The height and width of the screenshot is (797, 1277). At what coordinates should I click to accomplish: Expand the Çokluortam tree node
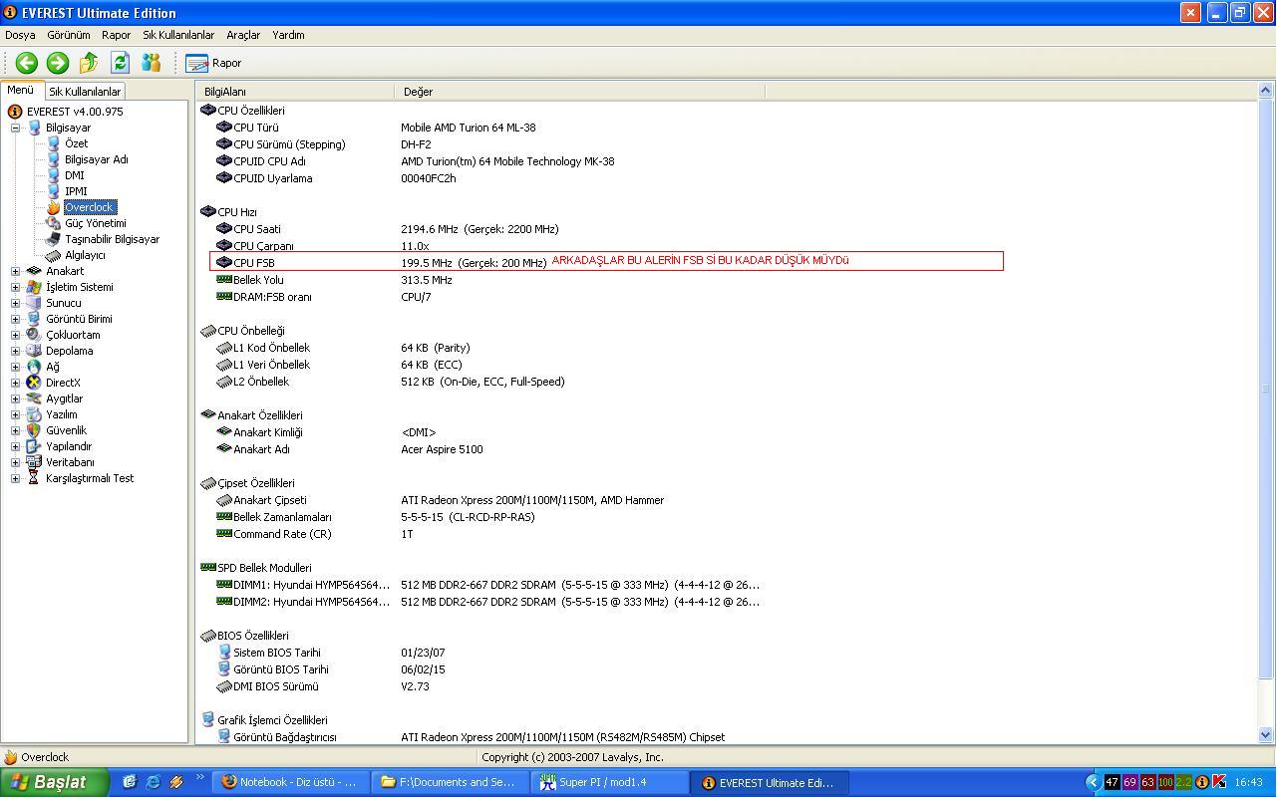tap(15, 335)
